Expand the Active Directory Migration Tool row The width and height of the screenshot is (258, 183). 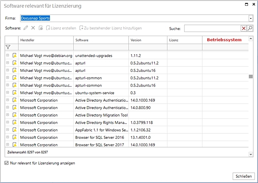(8, 115)
